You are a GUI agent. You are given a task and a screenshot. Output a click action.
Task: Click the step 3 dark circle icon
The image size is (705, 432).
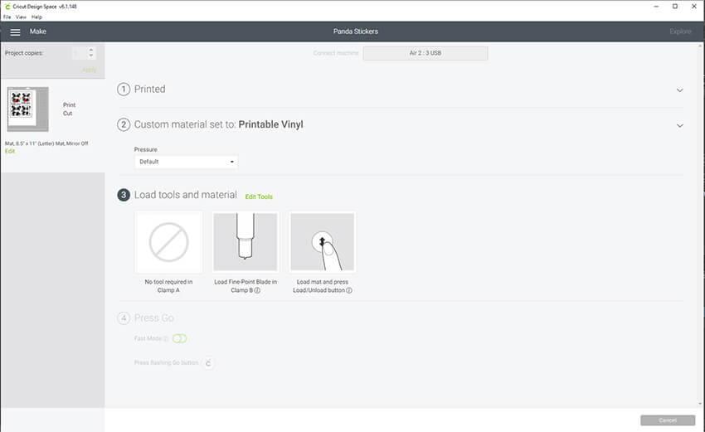[124, 195]
